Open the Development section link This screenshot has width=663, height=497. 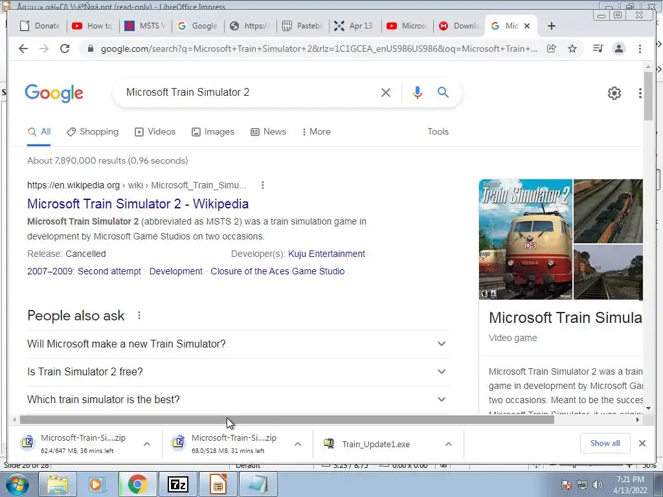(176, 271)
